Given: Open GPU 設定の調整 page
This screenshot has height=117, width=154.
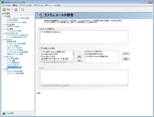Looking at the screenshot, I should pos(13,58).
